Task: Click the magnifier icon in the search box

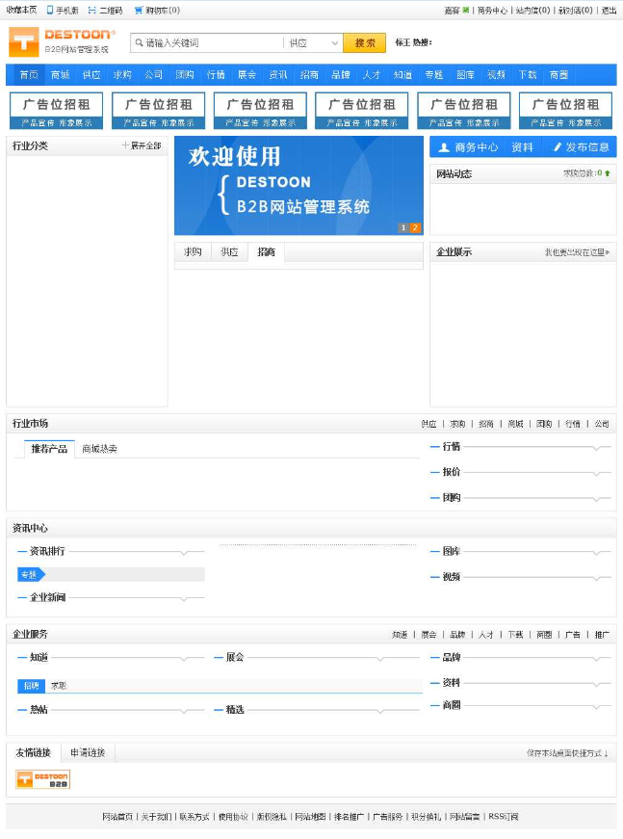Action: click(139, 42)
